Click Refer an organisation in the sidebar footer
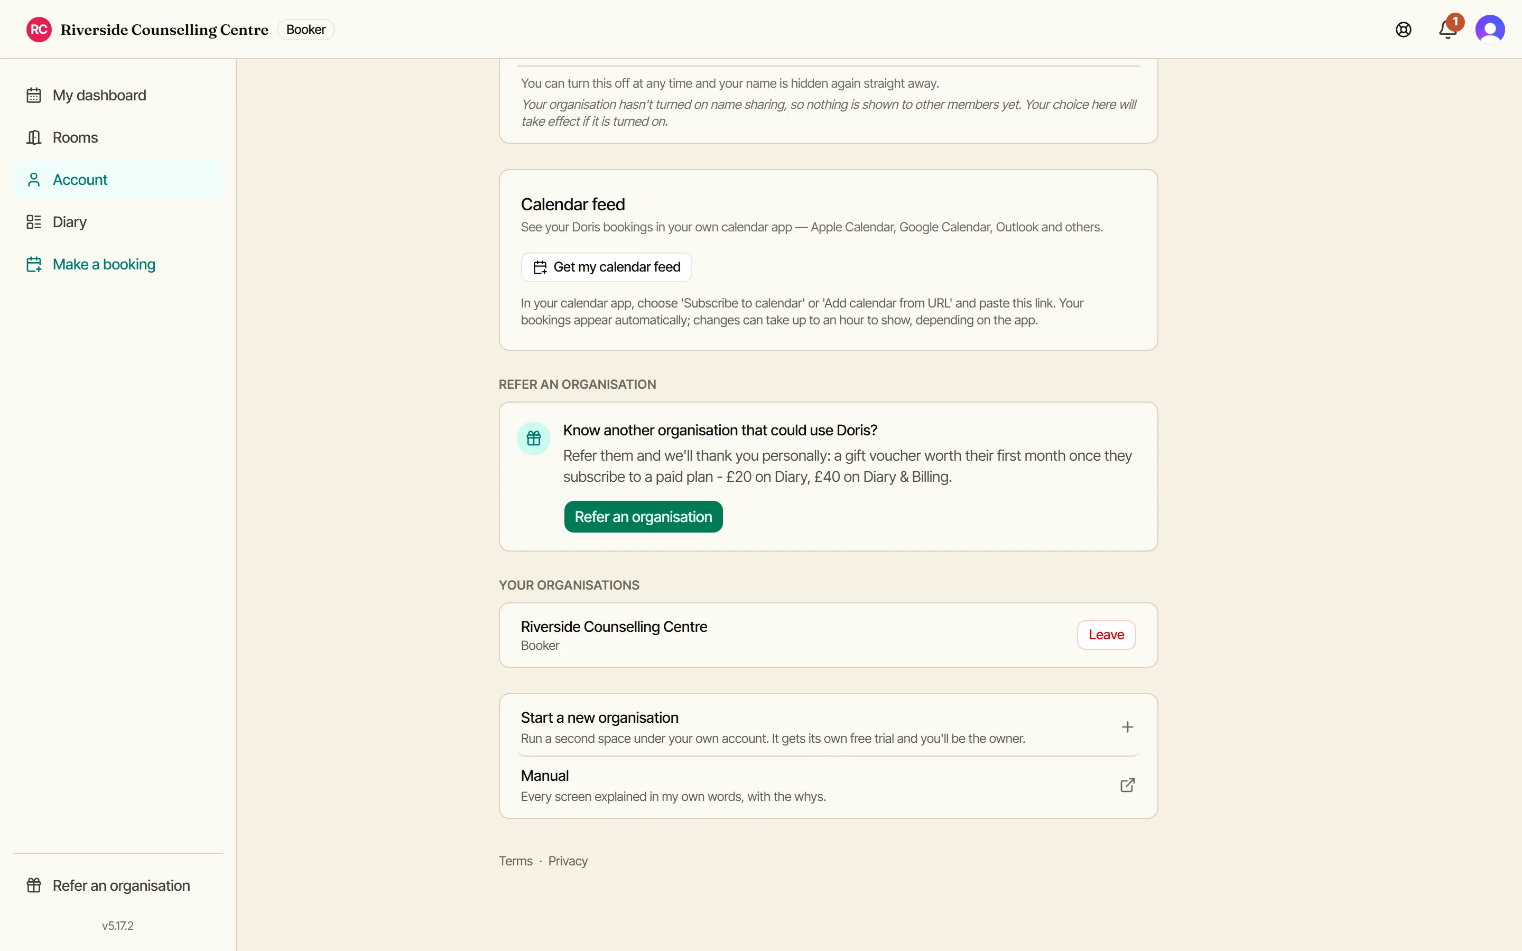Viewport: 1522px width, 951px height. click(118, 885)
